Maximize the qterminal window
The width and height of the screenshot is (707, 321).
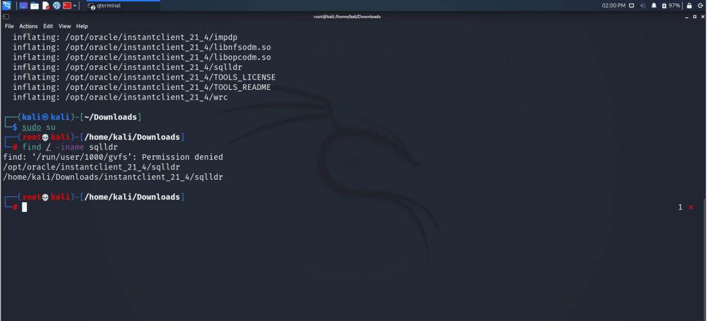695,17
